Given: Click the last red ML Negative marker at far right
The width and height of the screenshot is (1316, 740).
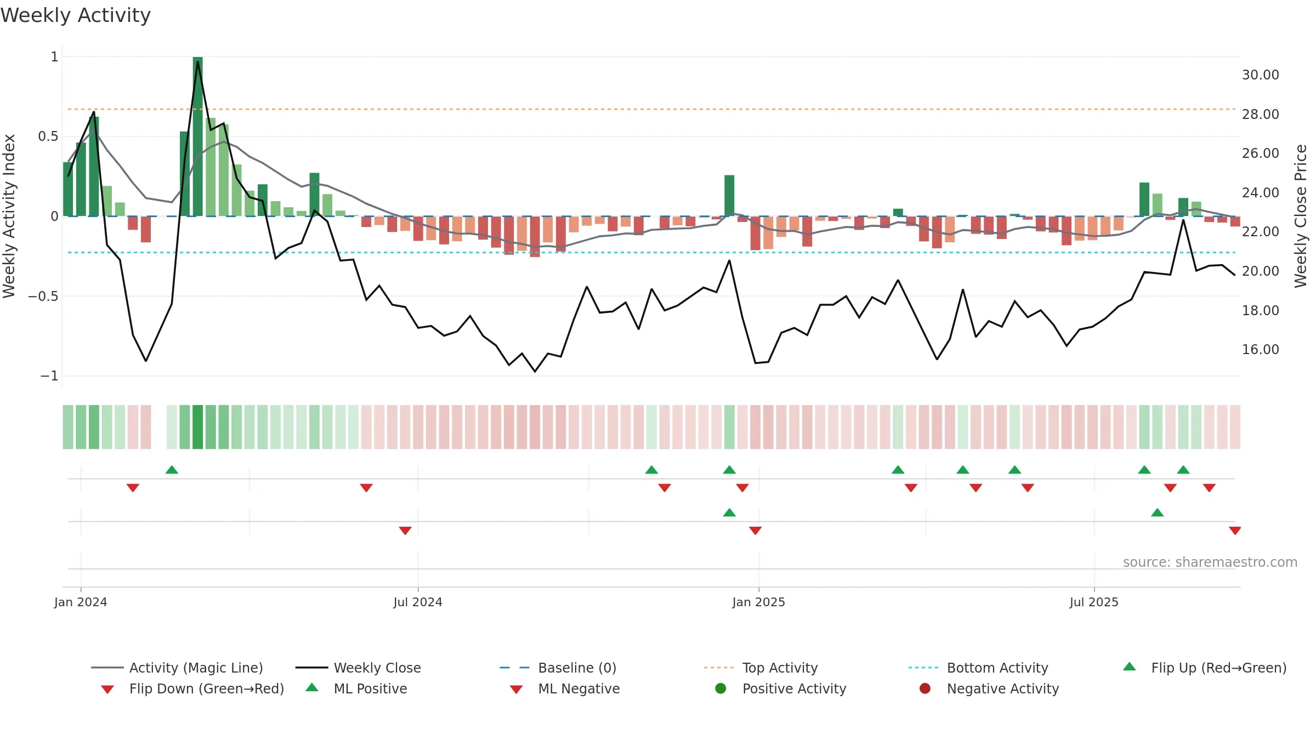Looking at the screenshot, I should click(1235, 531).
